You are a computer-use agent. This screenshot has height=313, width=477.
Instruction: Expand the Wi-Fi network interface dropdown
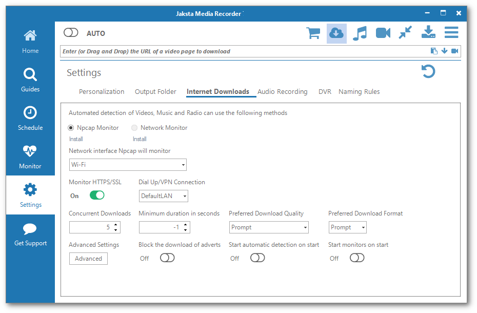click(x=128, y=165)
